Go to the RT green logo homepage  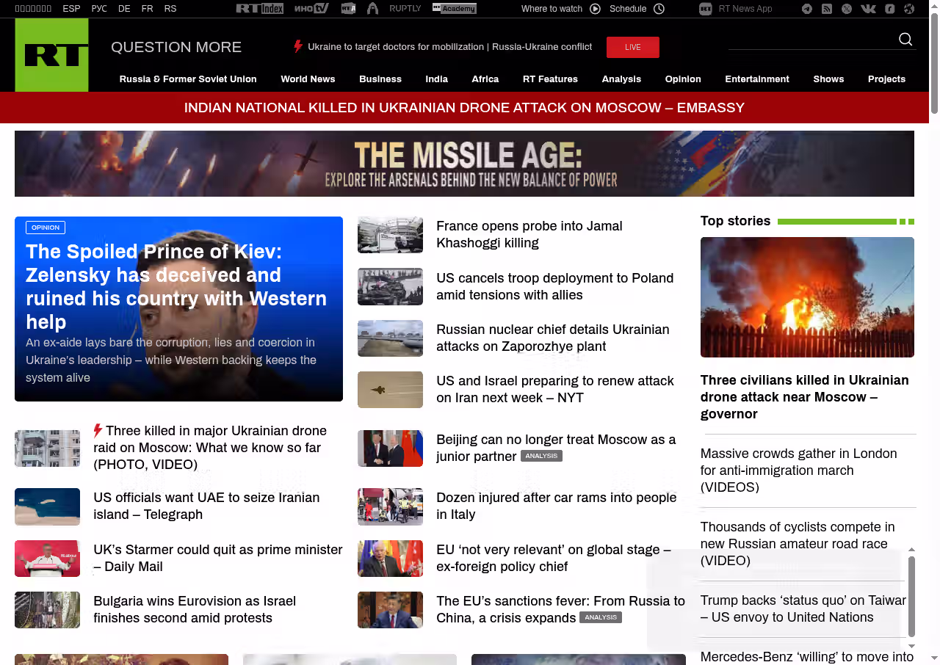(x=51, y=55)
